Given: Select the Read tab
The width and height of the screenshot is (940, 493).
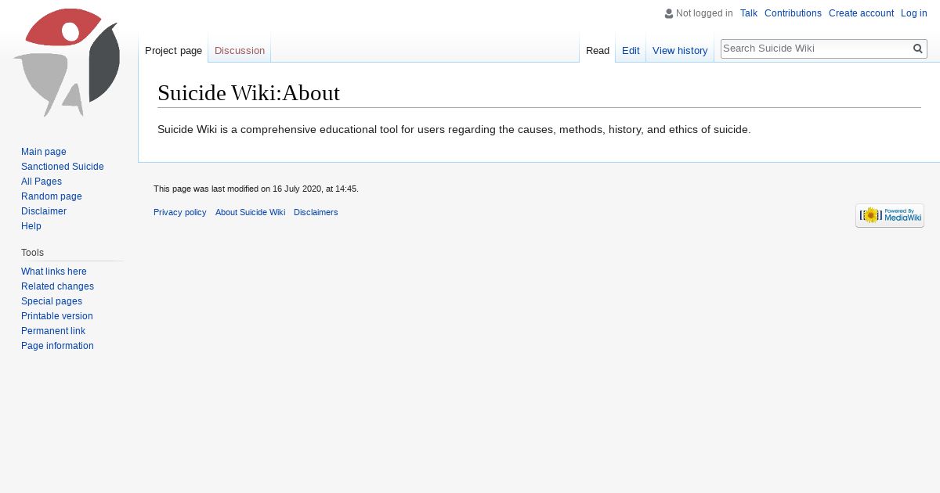Looking at the screenshot, I should click(598, 51).
